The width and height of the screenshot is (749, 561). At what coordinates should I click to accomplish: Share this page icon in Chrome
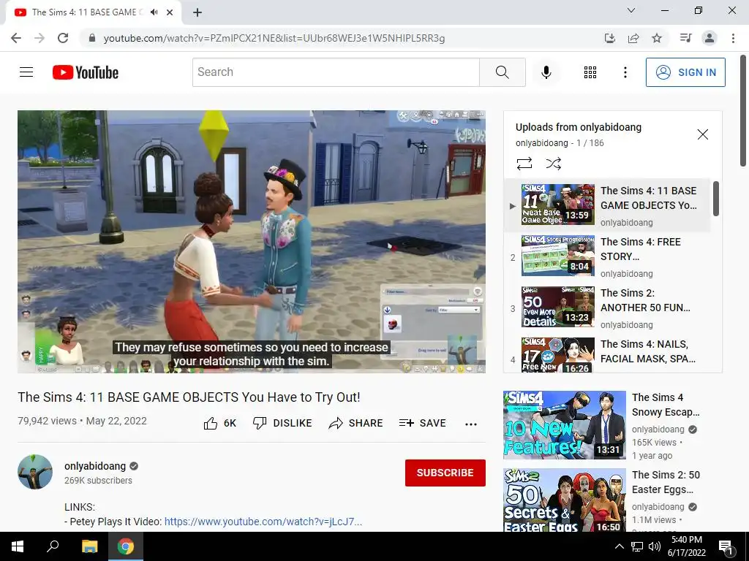tap(633, 38)
